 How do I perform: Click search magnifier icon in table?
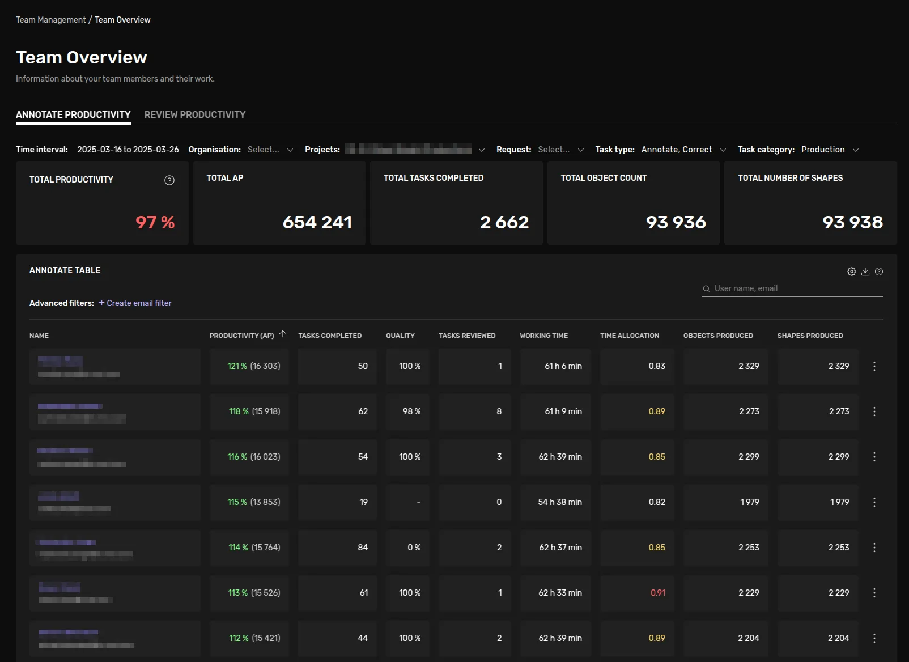point(707,289)
